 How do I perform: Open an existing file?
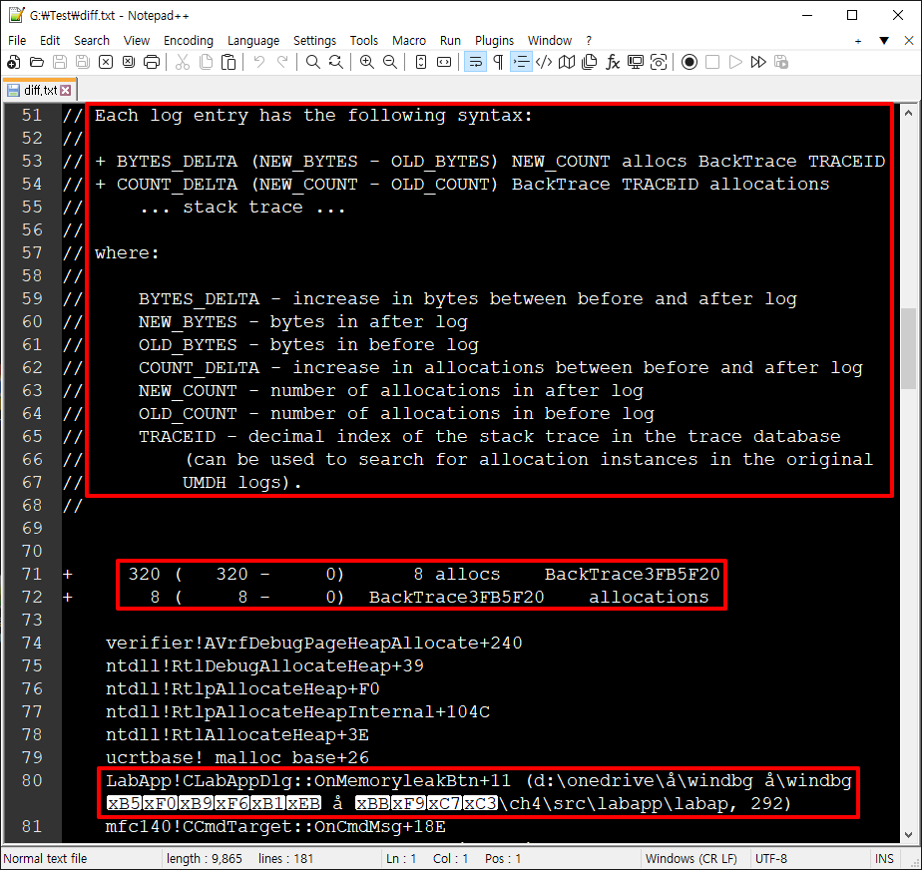click(x=35, y=62)
